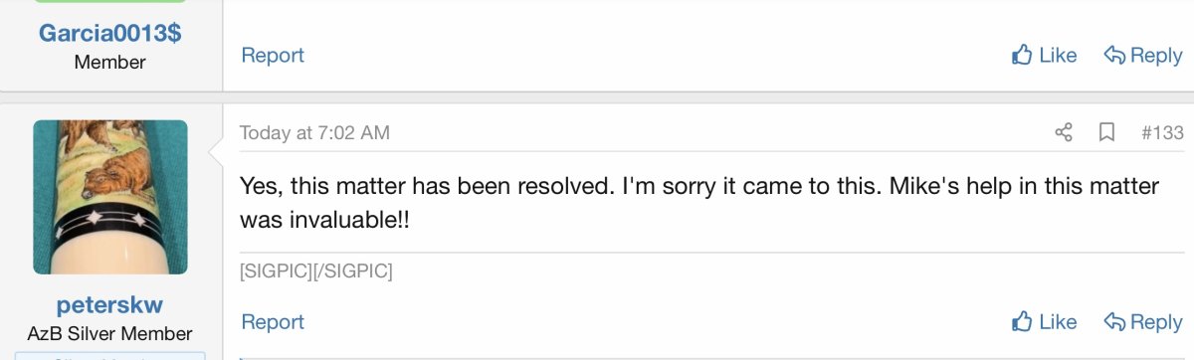Like peterskw's post with the thumbs-up

click(x=1044, y=321)
